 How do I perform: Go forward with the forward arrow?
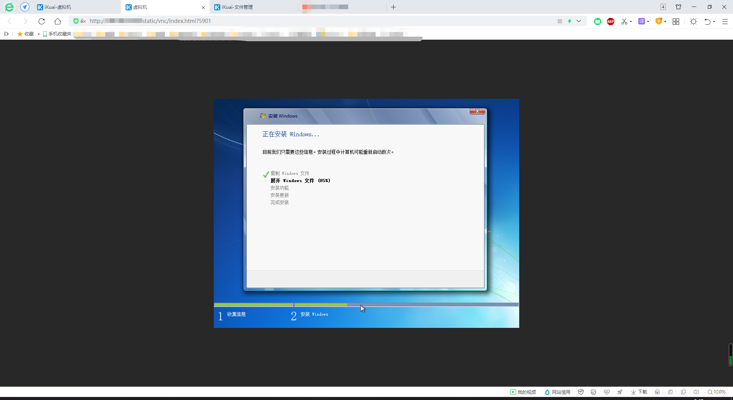pyautogui.click(x=25, y=21)
